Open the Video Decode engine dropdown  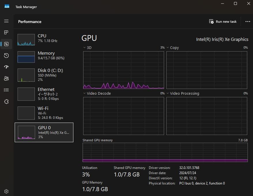click(84, 93)
